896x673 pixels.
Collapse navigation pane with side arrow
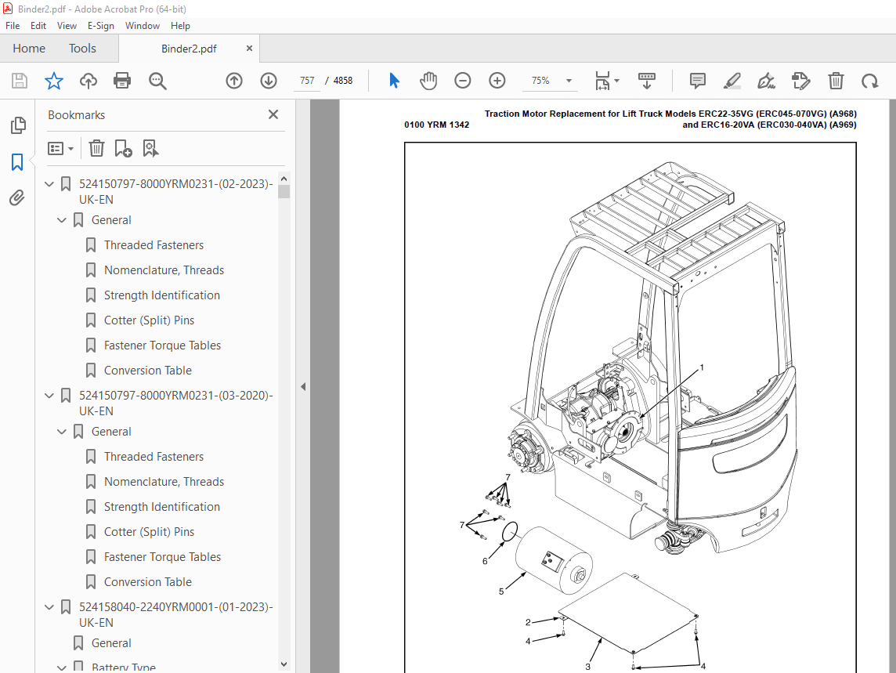(x=303, y=387)
